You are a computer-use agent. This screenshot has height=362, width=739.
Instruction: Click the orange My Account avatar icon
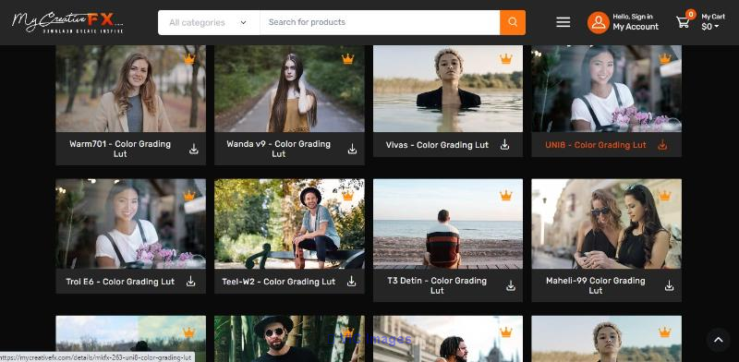coord(598,22)
